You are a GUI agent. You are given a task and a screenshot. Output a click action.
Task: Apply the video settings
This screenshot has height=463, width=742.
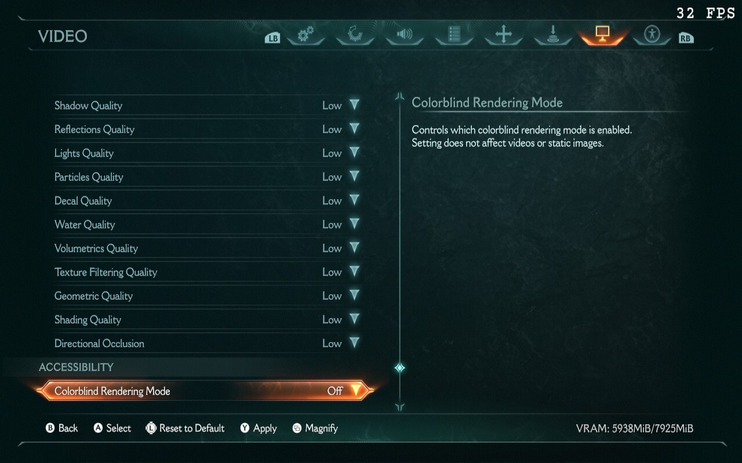coord(259,428)
